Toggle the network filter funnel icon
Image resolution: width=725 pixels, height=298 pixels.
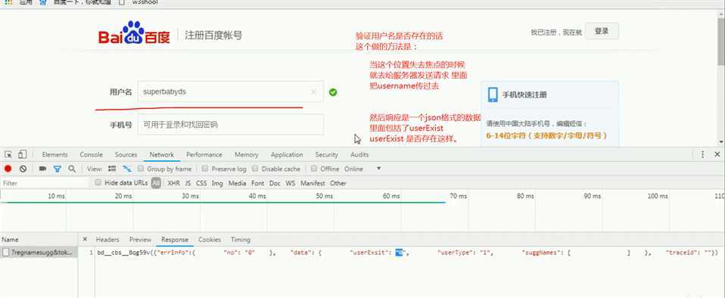58,169
